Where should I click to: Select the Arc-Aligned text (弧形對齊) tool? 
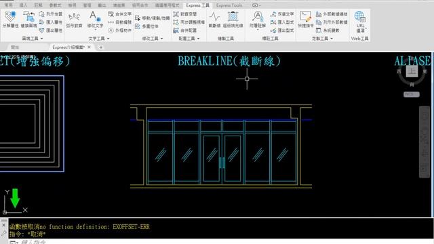pyautogui.click(x=74, y=20)
